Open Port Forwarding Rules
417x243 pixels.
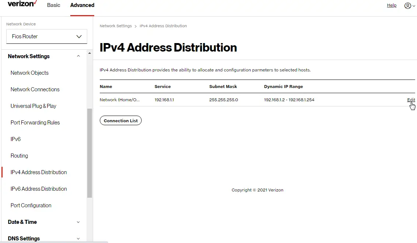[x=35, y=122]
